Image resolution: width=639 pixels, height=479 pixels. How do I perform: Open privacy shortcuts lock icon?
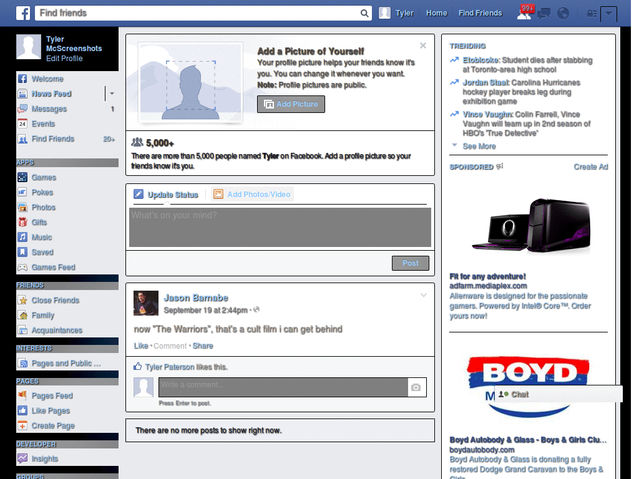pos(592,14)
